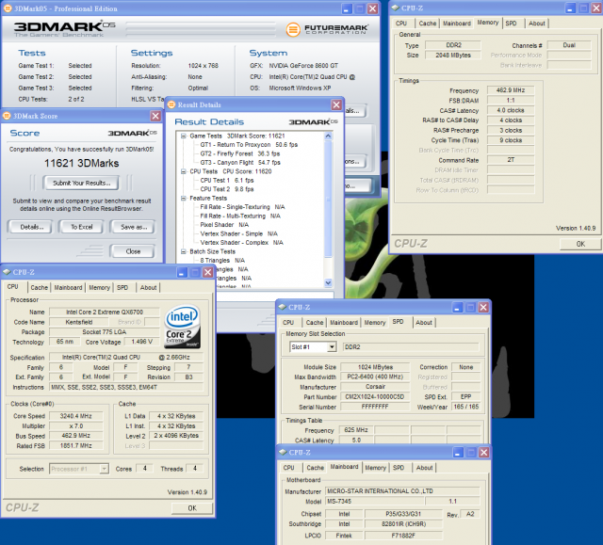Open SPD tab in CPU-Z processor window

122,288
